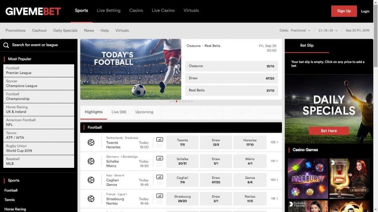Open stats icon for Cagliari vs Genoa
The width and height of the screenshot is (378, 212).
point(159,177)
